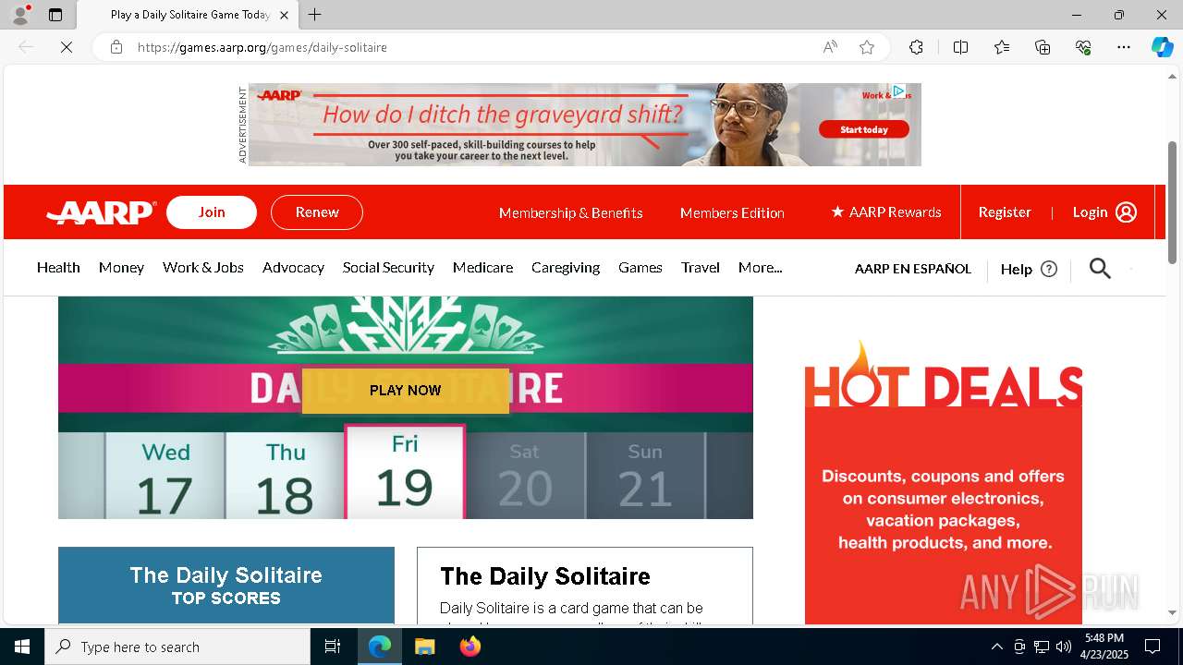This screenshot has width=1183, height=665.
Task: Open Browser essentials icon
Action: pyautogui.click(x=1083, y=47)
